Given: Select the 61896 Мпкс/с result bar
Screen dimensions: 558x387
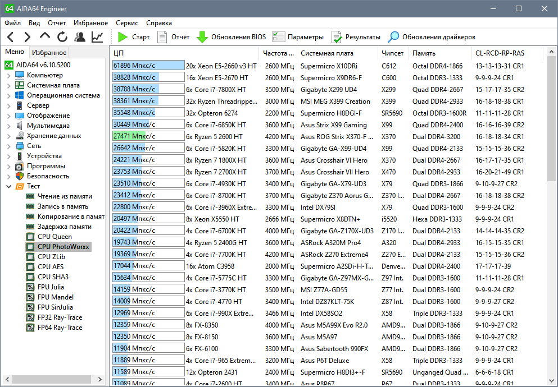Looking at the screenshot, I should pyautogui.click(x=148, y=66).
